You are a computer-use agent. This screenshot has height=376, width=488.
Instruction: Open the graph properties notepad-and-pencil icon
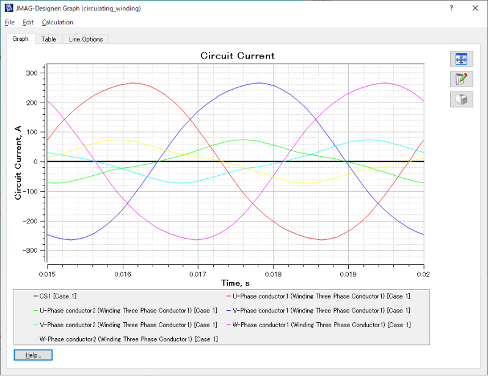[x=461, y=79]
